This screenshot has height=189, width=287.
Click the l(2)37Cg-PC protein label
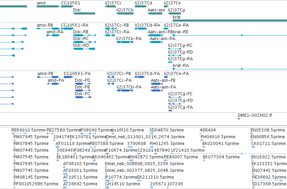pos(180,94)
